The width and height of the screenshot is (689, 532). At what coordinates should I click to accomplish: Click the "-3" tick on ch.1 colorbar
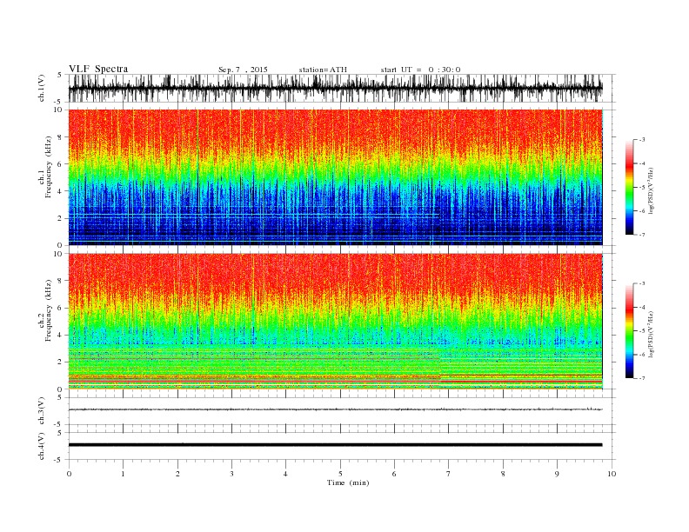[x=641, y=140]
